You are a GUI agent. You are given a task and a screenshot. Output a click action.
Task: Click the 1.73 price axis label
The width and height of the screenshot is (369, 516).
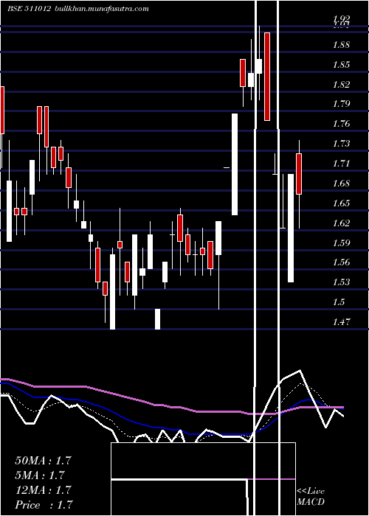pos(341,144)
